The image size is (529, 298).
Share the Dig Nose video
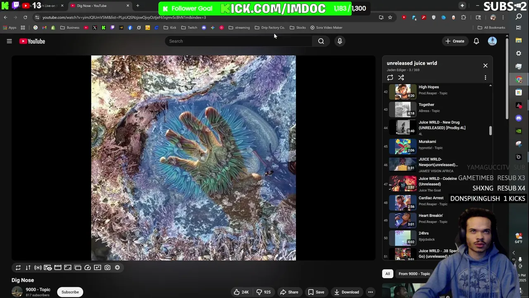(289, 292)
